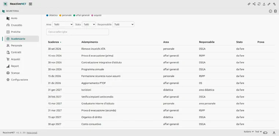The width and height of the screenshot is (279, 136).
Task: Open the Stato filter dropdown
Action: (x=89, y=24)
